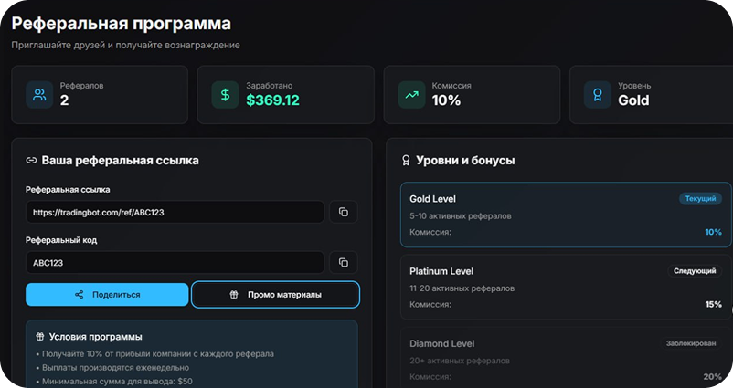Click the link icon beside Ваша реферальная ссылка
The width and height of the screenshot is (733, 388).
pos(31,161)
